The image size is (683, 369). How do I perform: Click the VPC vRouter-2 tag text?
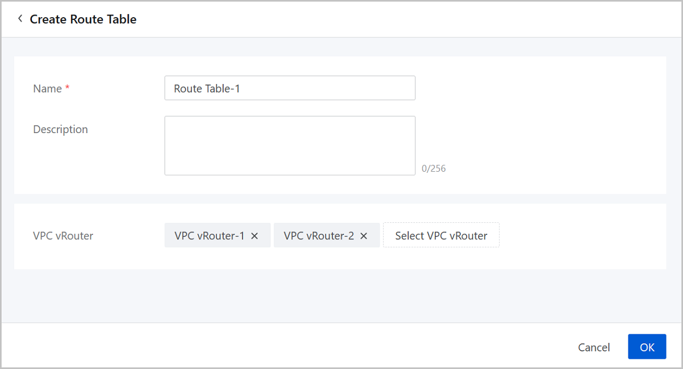(318, 236)
